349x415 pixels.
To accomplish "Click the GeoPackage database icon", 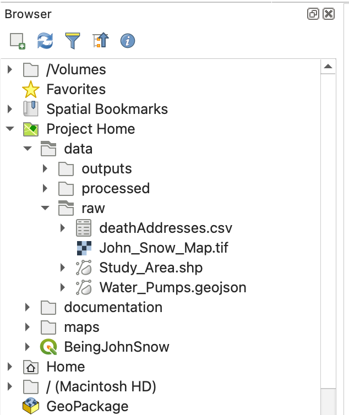I will tap(31, 406).
